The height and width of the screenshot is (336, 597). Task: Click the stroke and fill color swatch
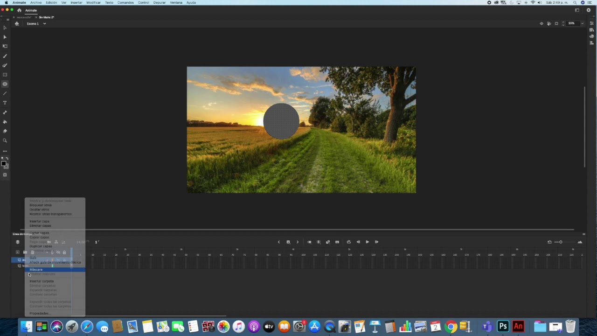pos(5,165)
